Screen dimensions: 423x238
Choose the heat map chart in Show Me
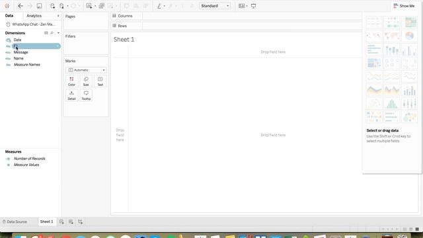point(392,22)
